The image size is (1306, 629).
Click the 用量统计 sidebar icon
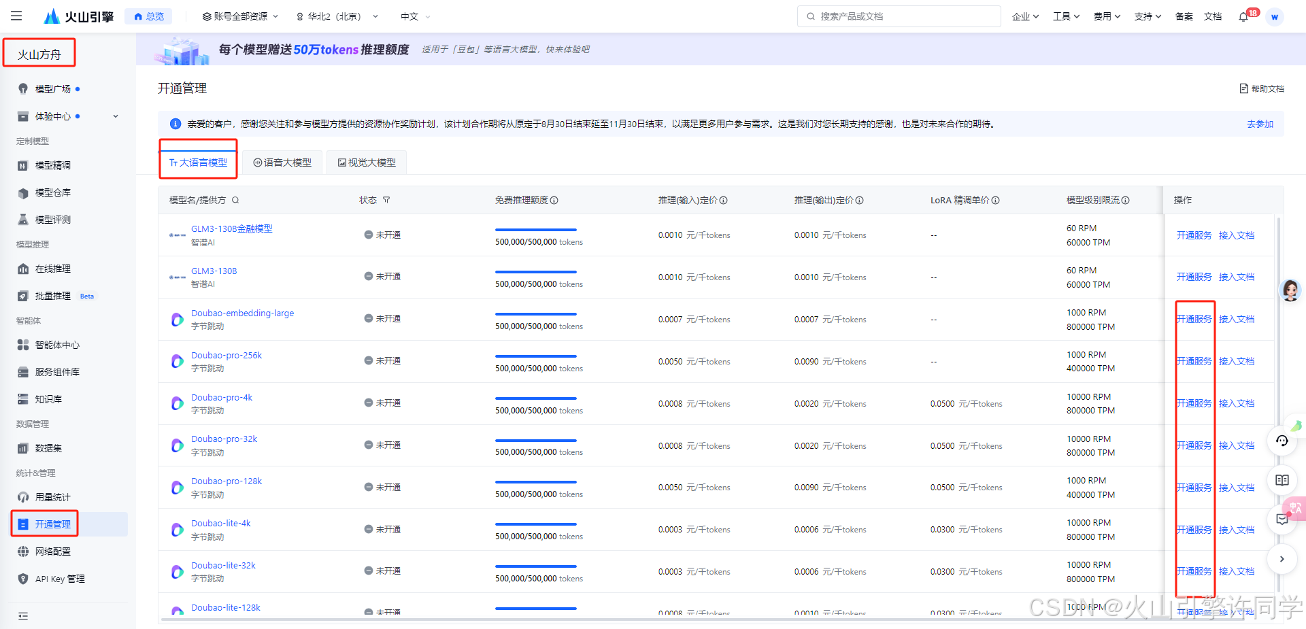[23, 497]
